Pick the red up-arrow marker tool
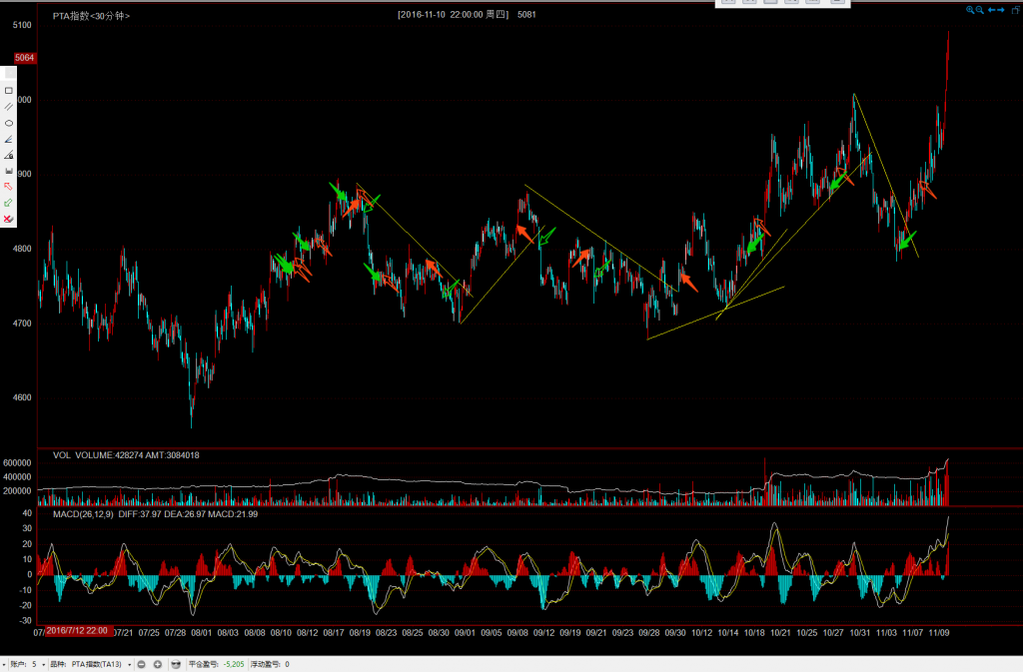The width and height of the screenshot is (1023, 672). coord(9,187)
